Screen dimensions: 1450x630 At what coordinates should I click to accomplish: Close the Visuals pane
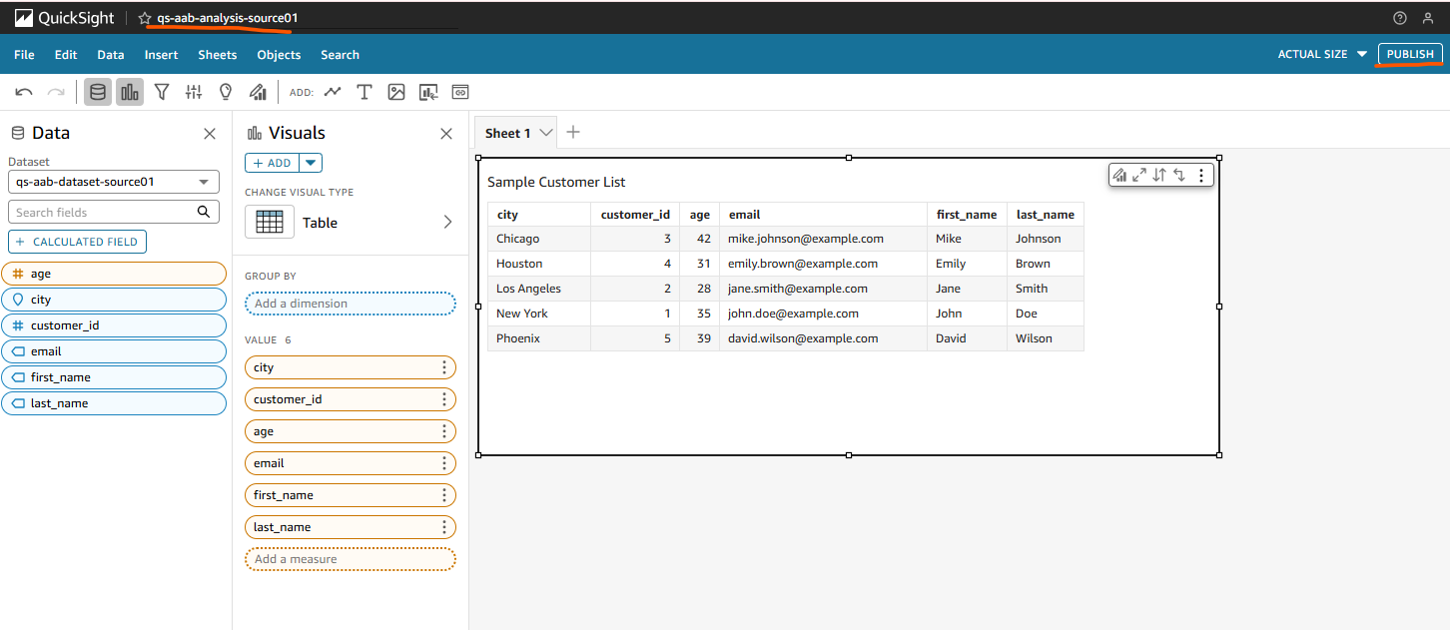(x=446, y=133)
